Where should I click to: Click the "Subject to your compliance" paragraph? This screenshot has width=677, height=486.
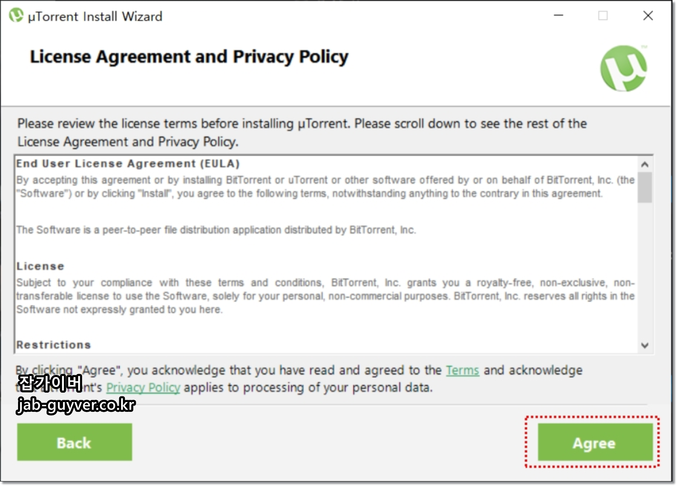click(x=325, y=296)
